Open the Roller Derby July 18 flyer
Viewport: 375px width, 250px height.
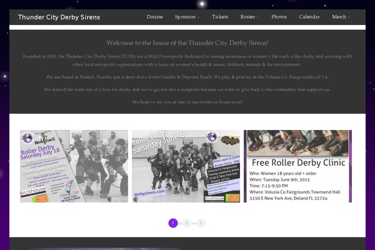(74, 166)
